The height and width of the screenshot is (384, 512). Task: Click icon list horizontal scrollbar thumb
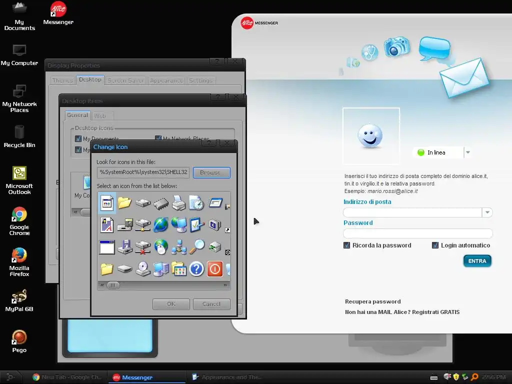tap(113, 285)
